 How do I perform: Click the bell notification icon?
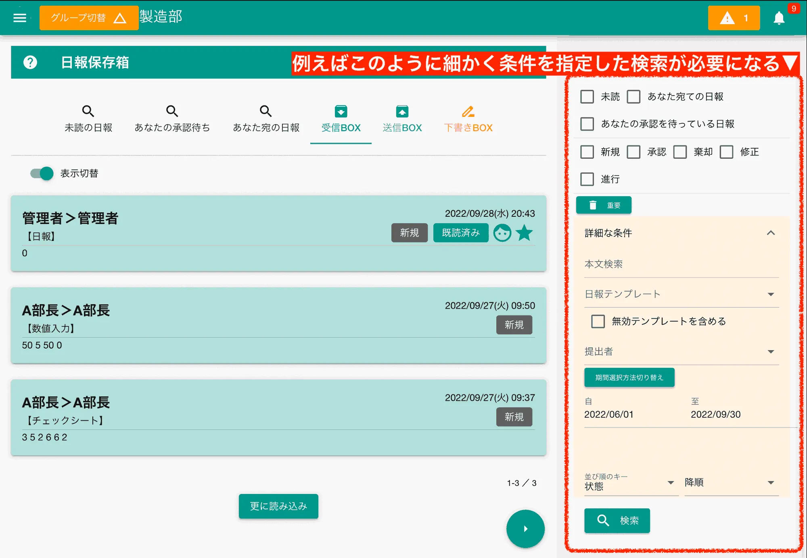coord(779,17)
